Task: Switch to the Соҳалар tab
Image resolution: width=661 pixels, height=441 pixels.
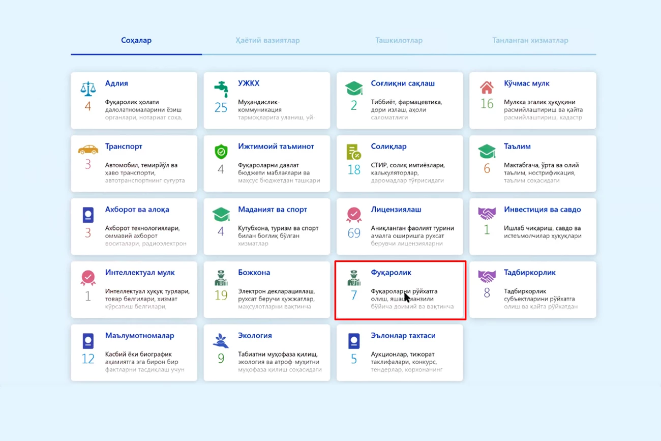Action: coord(136,40)
